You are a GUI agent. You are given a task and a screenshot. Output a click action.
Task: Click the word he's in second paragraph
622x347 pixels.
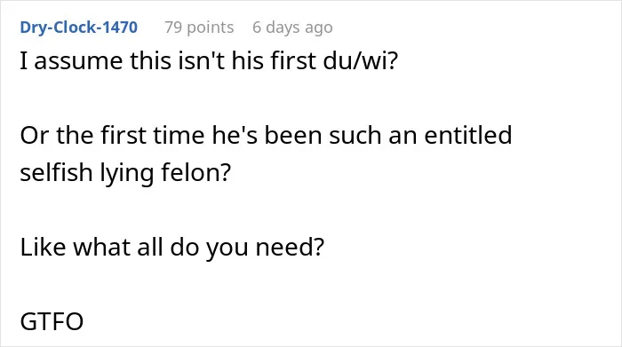click(235, 135)
